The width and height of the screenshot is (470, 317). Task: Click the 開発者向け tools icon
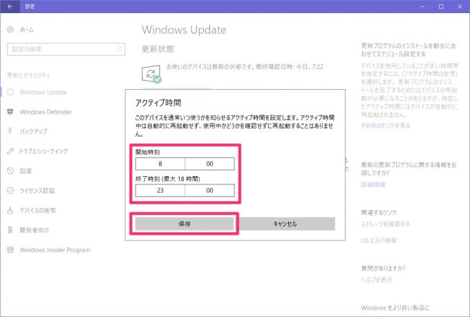[10, 230]
